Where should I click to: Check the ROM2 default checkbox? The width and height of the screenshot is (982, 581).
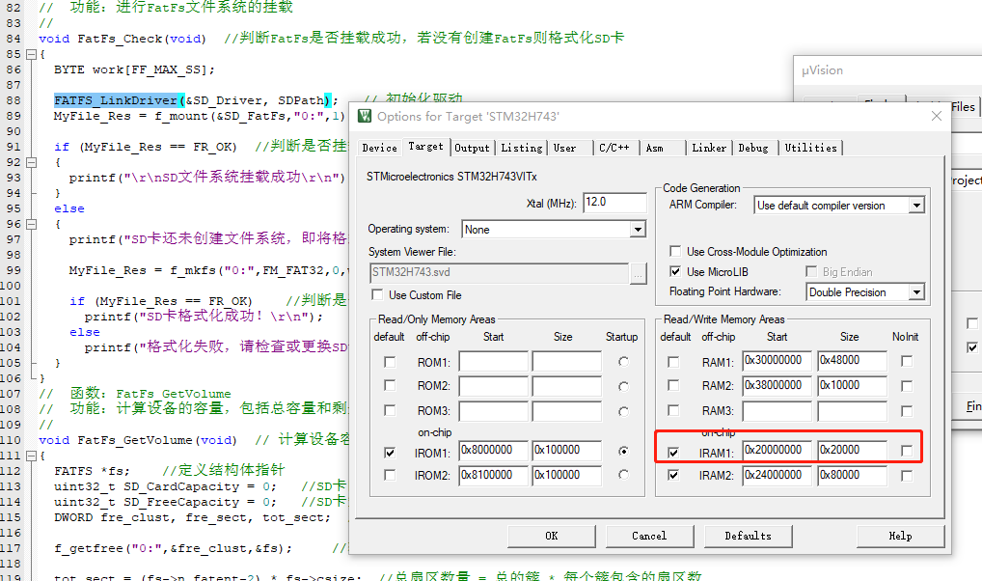click(x=390, y=385)
